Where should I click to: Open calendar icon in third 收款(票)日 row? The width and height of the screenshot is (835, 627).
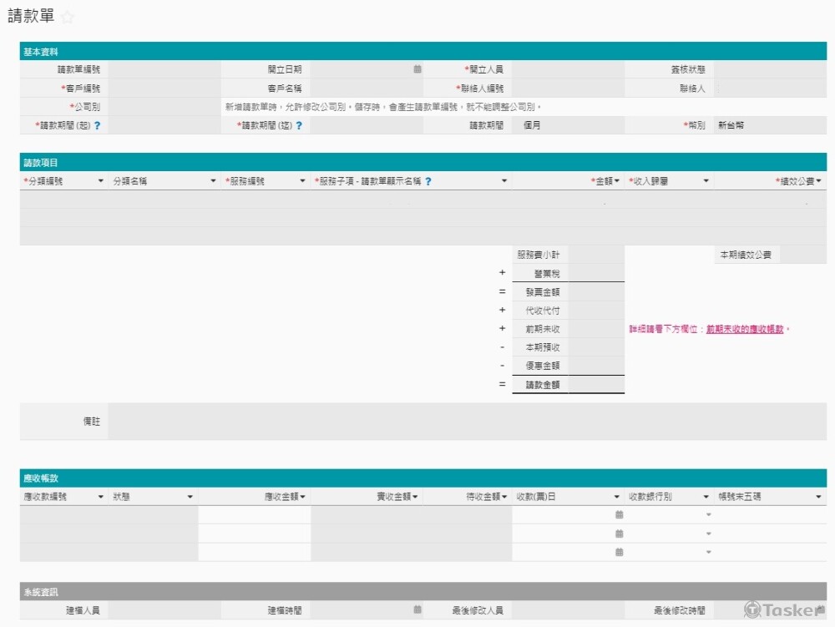click(619, 552)
